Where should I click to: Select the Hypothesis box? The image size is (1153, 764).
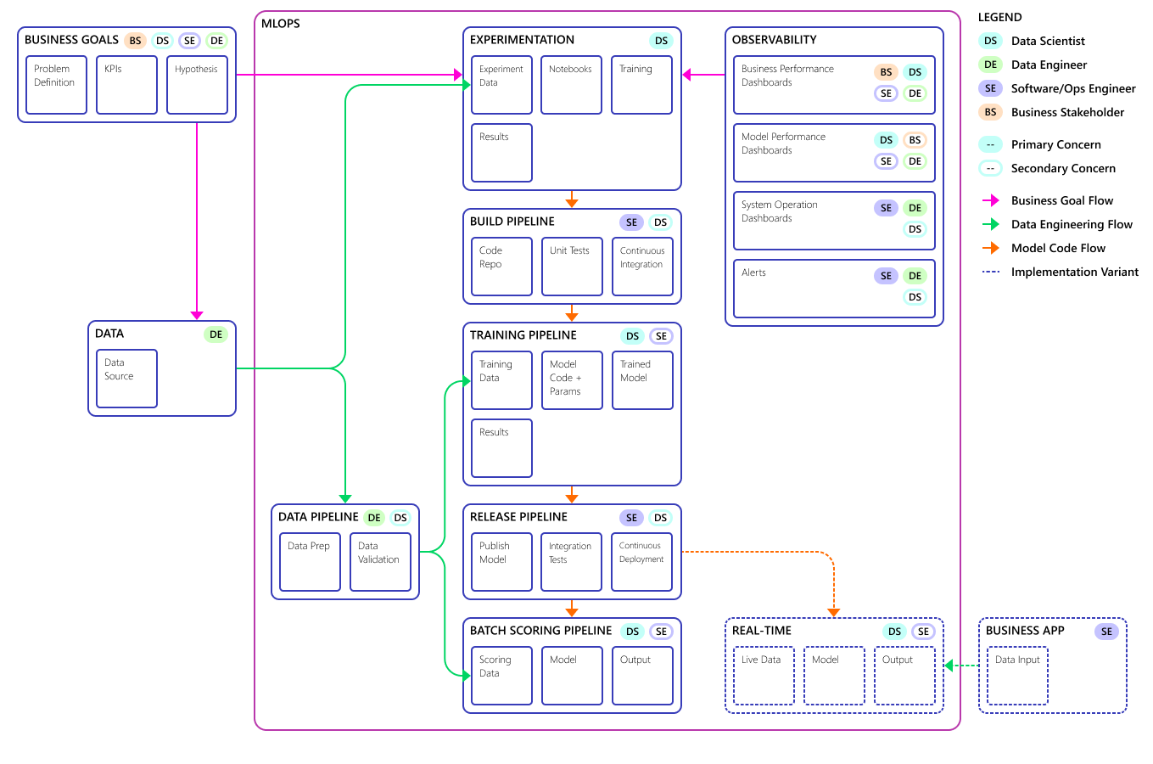(197, 85)
